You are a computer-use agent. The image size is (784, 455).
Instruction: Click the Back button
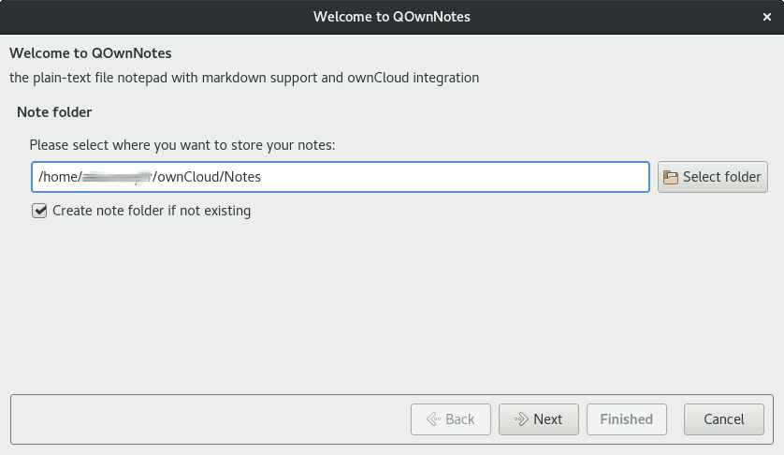tap(451, 419)
